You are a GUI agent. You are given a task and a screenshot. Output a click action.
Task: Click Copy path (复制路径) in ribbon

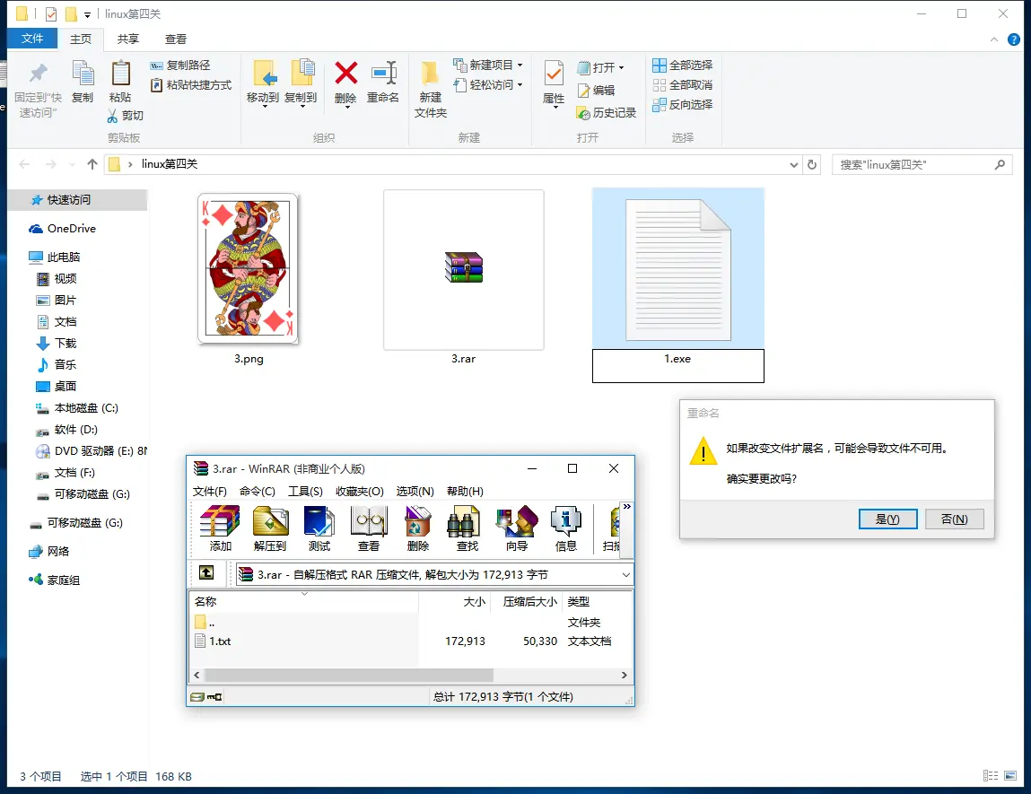(x=180, y=65)
